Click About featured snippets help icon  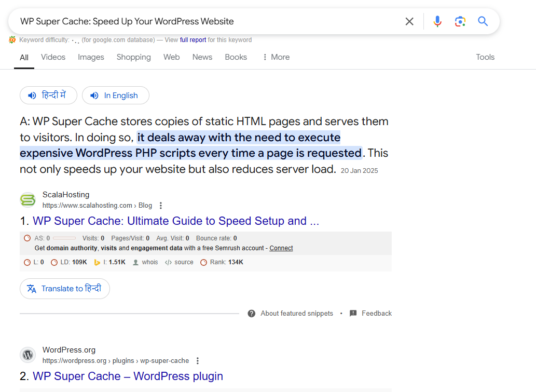coord(252,314)
